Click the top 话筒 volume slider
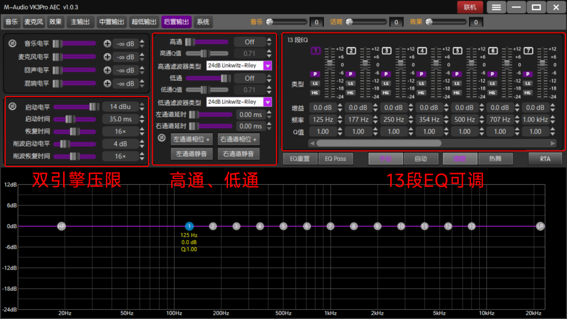 pos(366,22)
